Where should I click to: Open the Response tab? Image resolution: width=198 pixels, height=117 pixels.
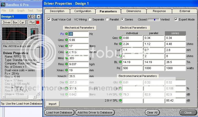coord(159,11)
